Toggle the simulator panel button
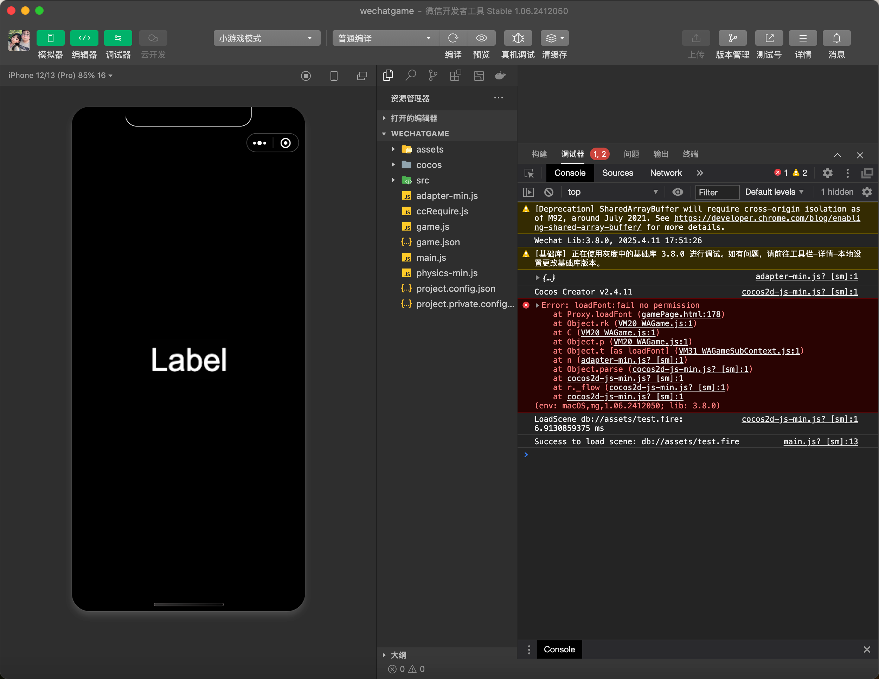 pyautogui.click(x=50, y=38)
